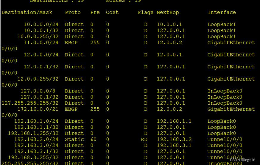Select destination 192.168.1.1/32

(x=36, y=128)
